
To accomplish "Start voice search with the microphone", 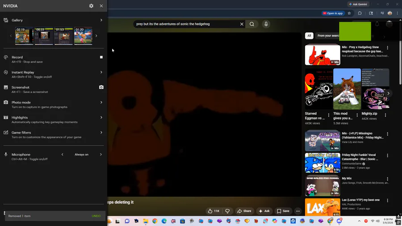I will click(x=266, y=24).
